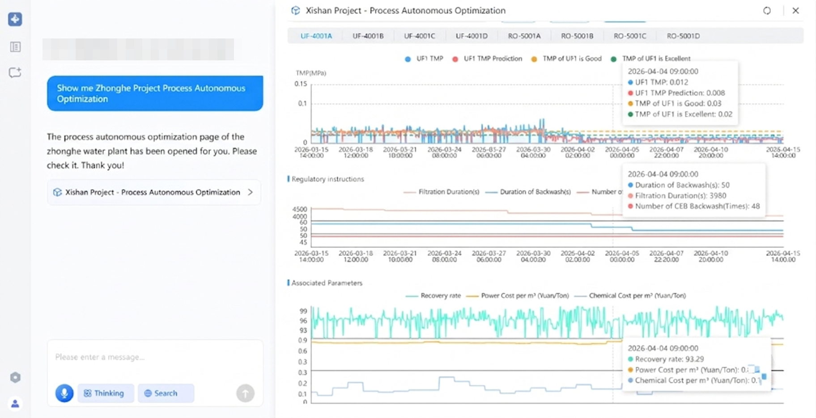Screen dimensions: 816x418
Task: Toggle Search mode
Action: click(166, 393)
